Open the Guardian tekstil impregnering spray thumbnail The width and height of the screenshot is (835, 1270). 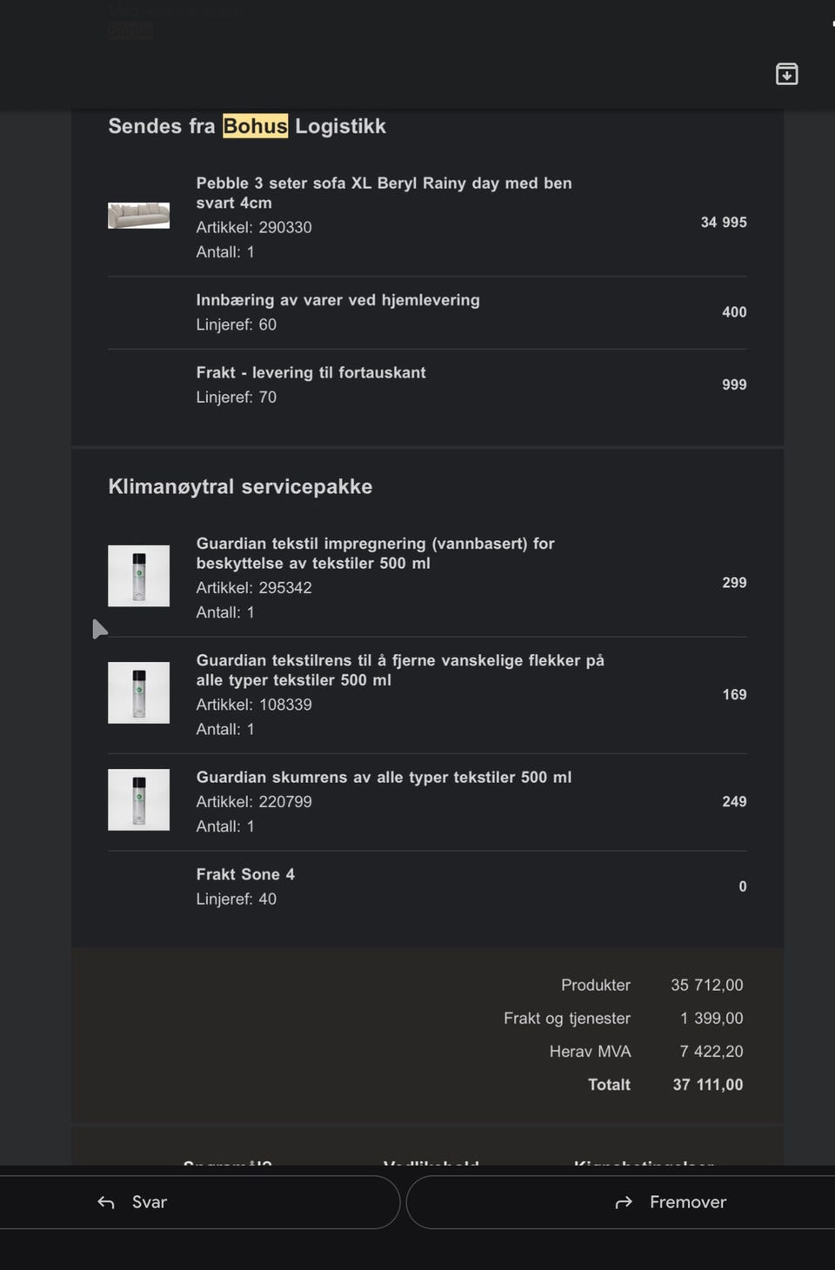(138, 576)
